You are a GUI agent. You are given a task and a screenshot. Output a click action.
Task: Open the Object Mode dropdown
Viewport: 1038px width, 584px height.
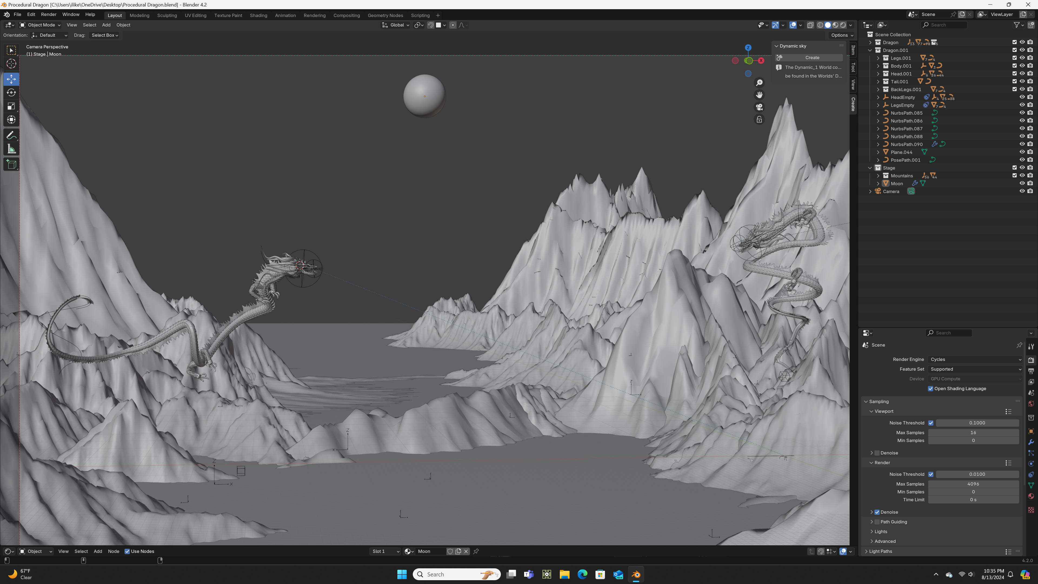[x=40, y=25]
